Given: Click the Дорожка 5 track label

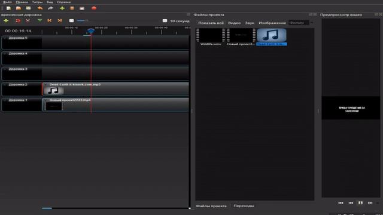Looking at the screenshot, I should (18, 38).
